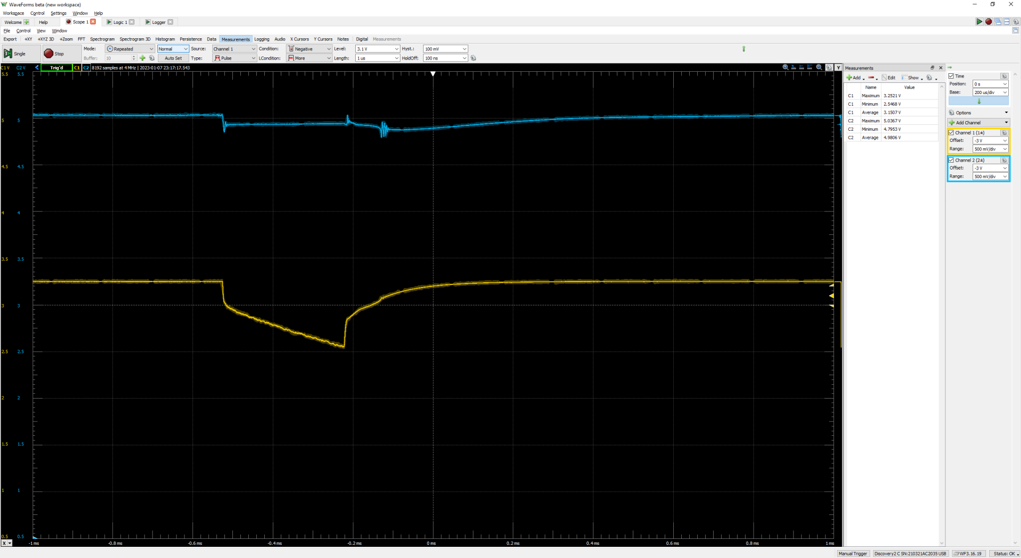
Task: Click Add Channel button
Action: click(978, 122)
